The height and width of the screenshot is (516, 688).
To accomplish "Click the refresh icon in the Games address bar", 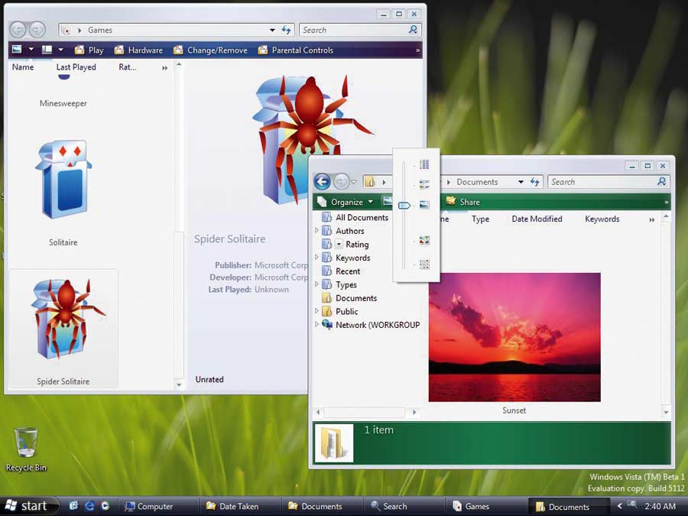I will coord(287,30).
